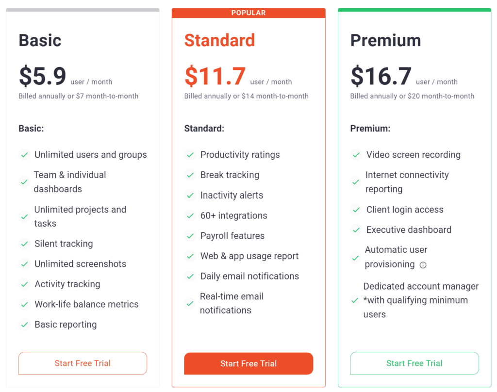Viewport: 497px width, 392px height.
Task: Click the checkmark next to Activity tracking
Action: point(24,284)
